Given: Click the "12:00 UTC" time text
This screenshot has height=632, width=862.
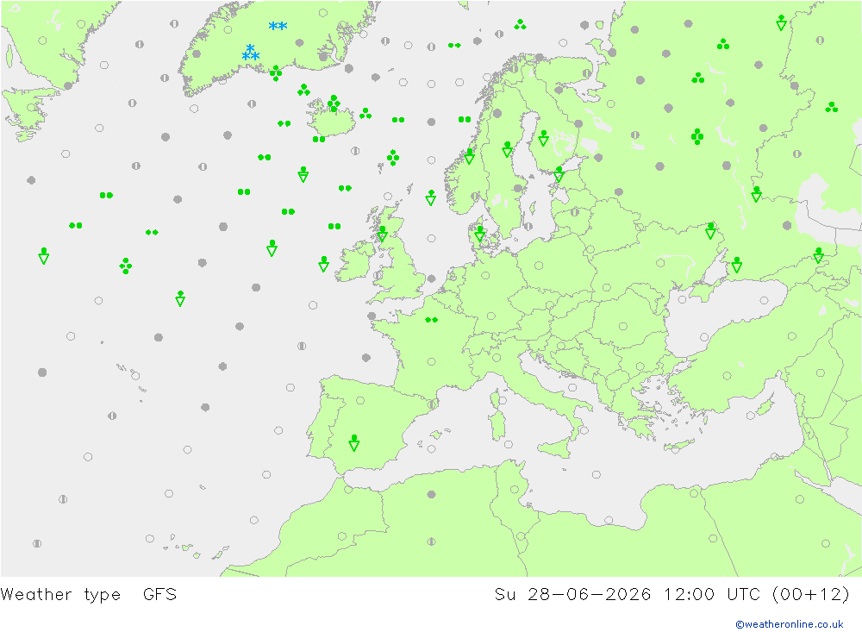Looking at the screenshot, I should coord(712,594).
